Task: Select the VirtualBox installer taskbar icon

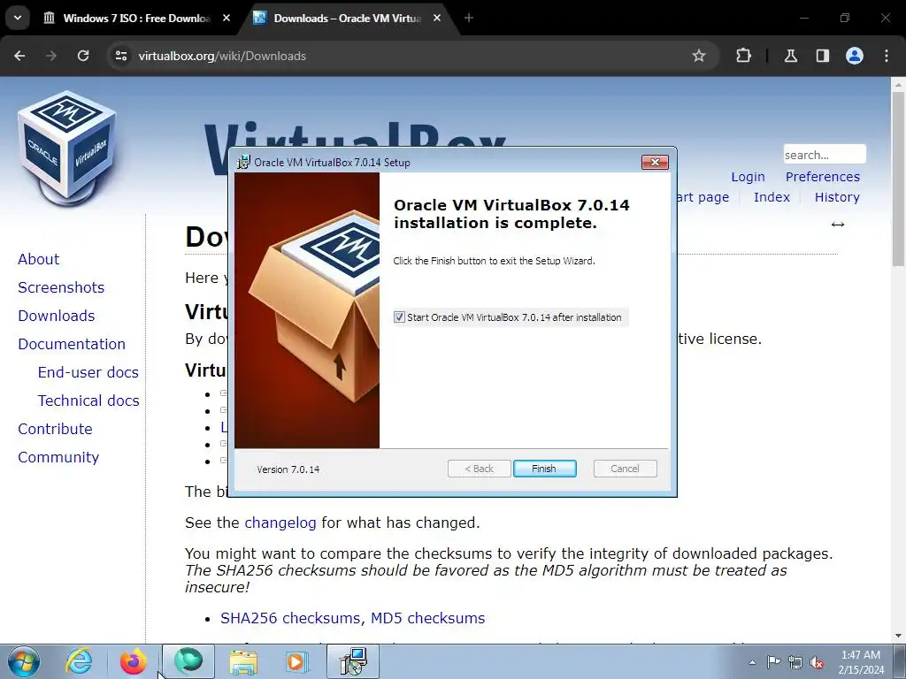Action: (x=353, y=661)
